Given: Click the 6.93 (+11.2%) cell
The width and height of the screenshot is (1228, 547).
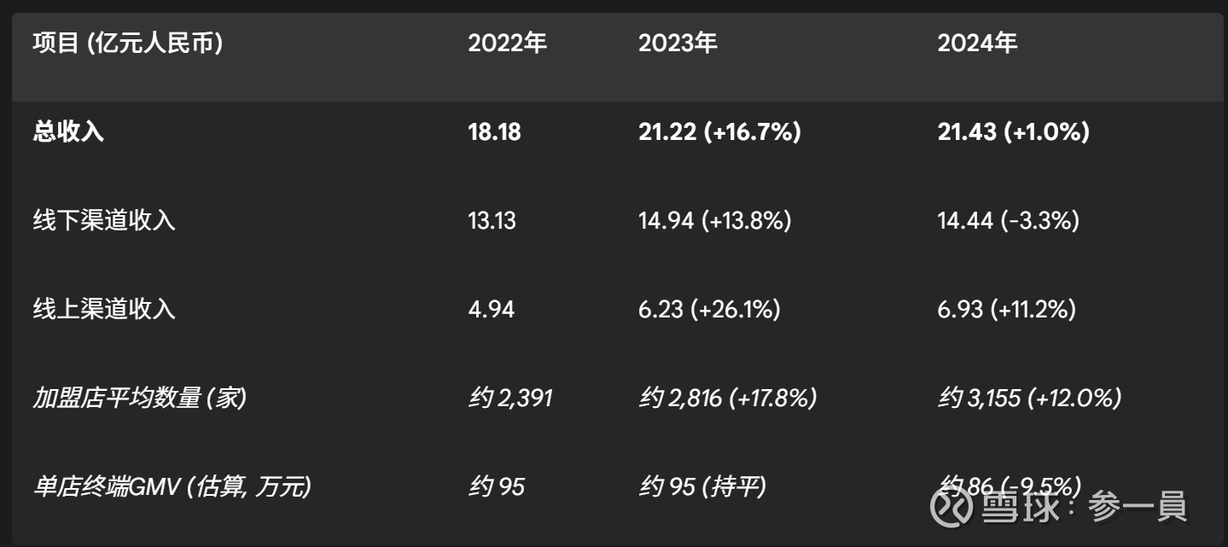Looking at the screenshot, I should coord(1006,309).
